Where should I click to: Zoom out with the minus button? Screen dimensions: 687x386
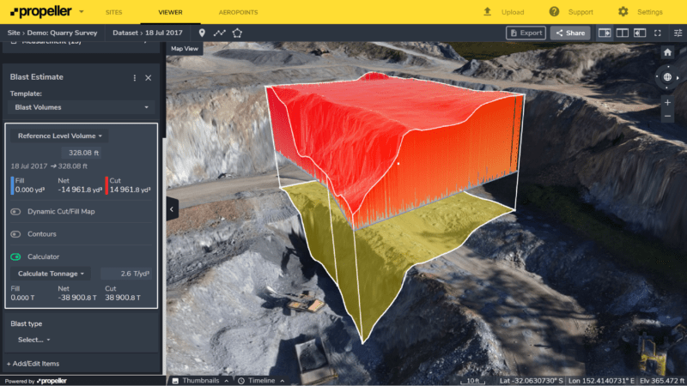pyautogui.click(x=667, y=117)
